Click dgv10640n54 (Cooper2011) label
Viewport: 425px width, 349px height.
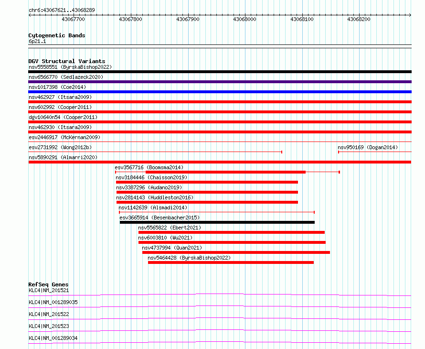[x=63, y=117]
